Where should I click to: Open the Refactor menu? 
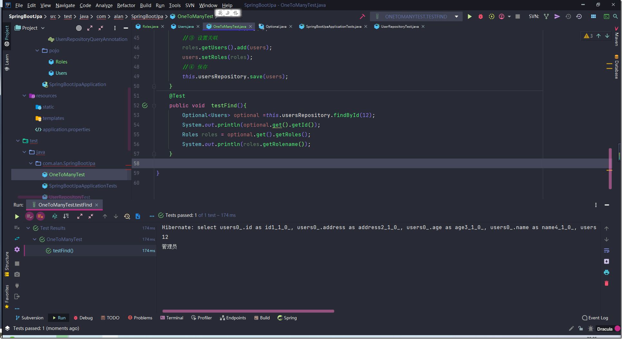point(126,5)
